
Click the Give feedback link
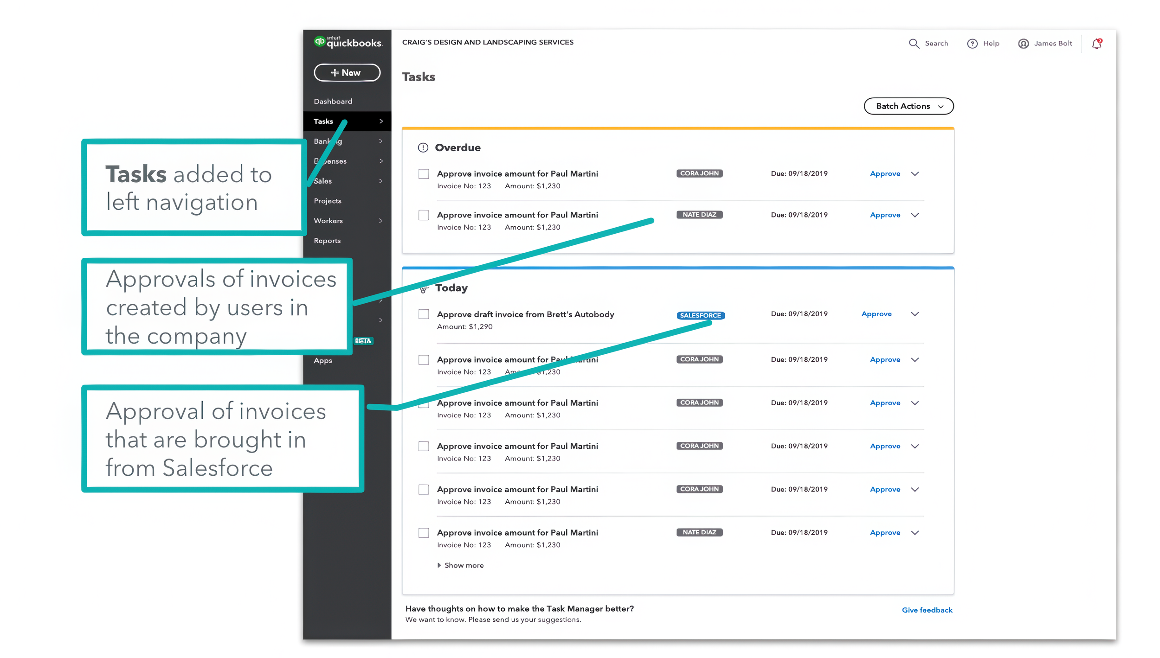tap(927, 610)
